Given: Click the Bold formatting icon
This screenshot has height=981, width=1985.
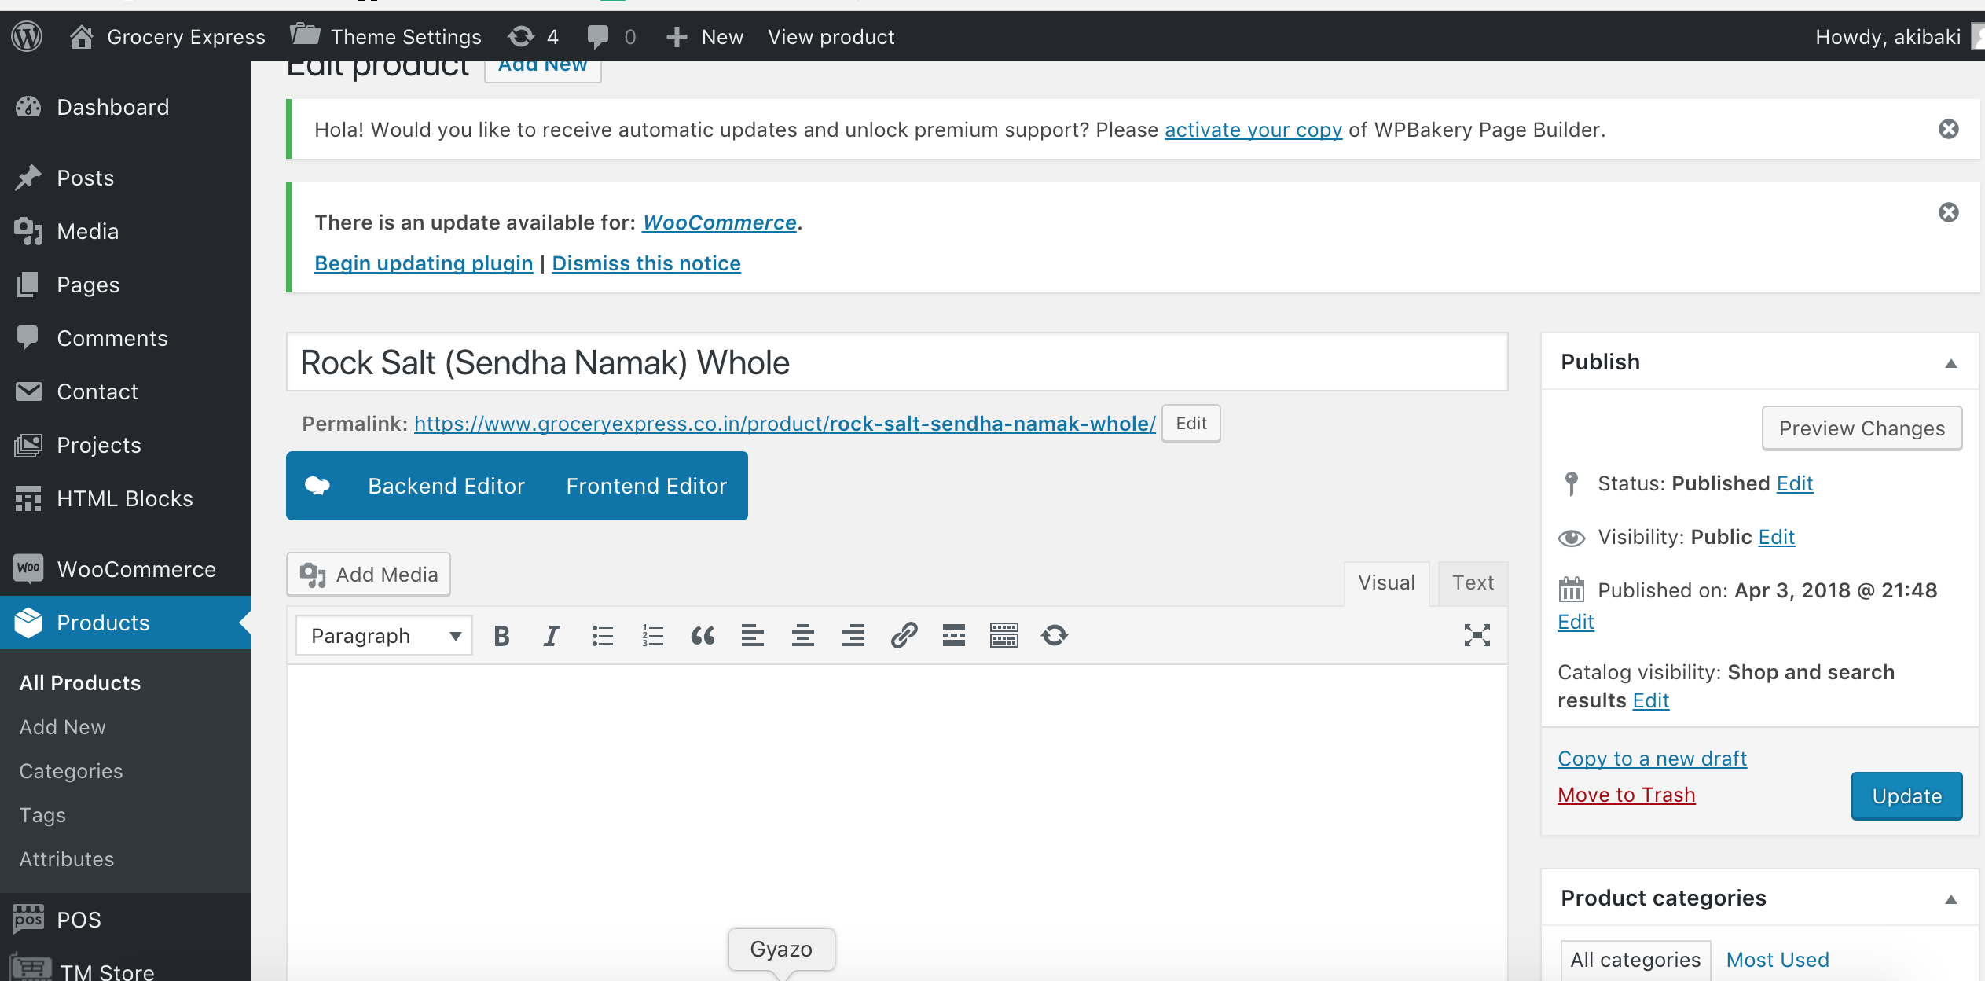Looking at the screenshot, I should (501, 635).
